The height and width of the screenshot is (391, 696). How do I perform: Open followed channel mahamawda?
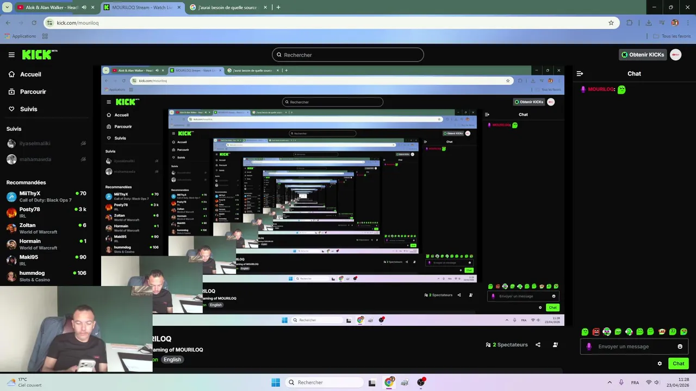(x=46, y=159)
